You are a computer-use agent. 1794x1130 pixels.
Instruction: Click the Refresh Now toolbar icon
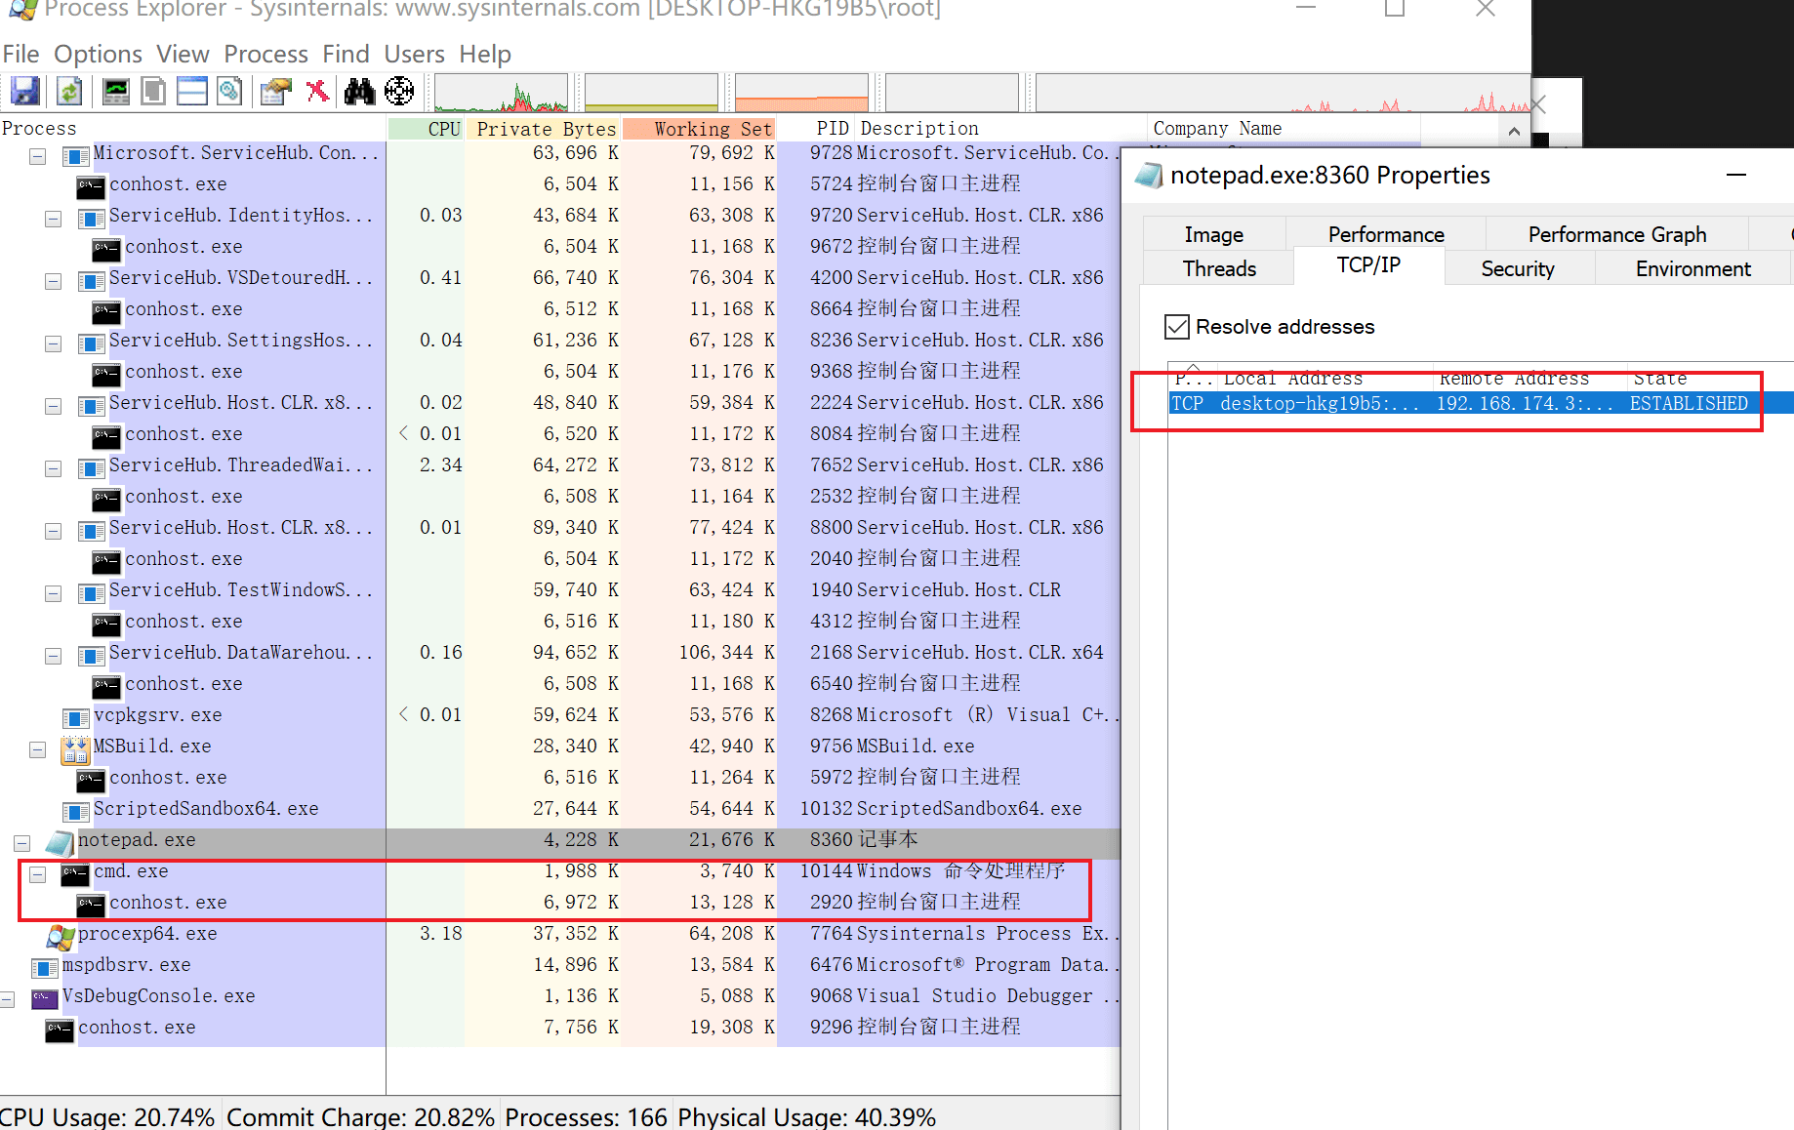69,92
